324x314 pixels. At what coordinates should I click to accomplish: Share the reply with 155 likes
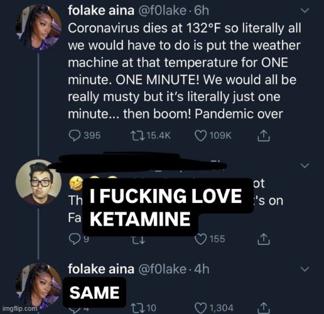coord(263,239)
